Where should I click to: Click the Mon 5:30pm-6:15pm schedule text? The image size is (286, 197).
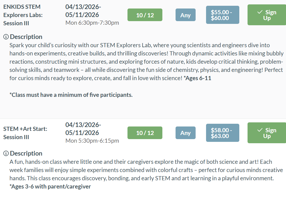tap(92, 141)
